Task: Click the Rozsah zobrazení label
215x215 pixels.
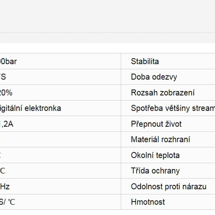Action: click(163, 93)
